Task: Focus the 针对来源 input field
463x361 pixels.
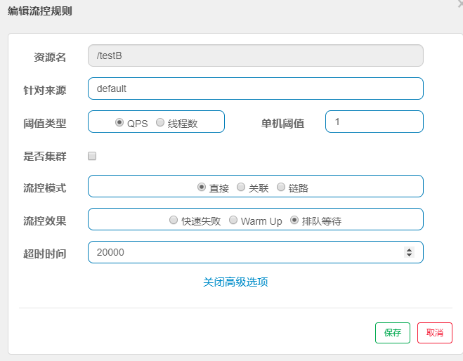Action: click(x=256, y=88)
